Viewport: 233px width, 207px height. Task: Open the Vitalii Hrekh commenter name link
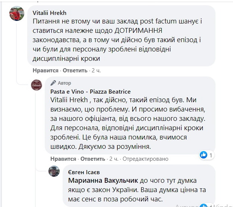pyautogui.click(x=47, y=12)
